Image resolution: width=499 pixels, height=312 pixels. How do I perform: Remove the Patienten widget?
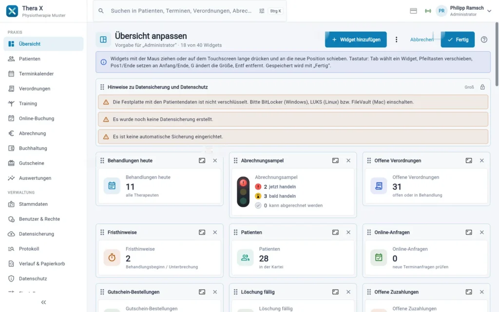(x=348, y=233)
